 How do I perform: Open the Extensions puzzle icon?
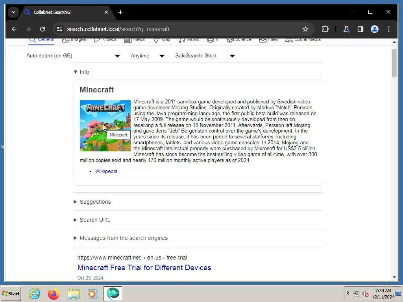(325, 29)
